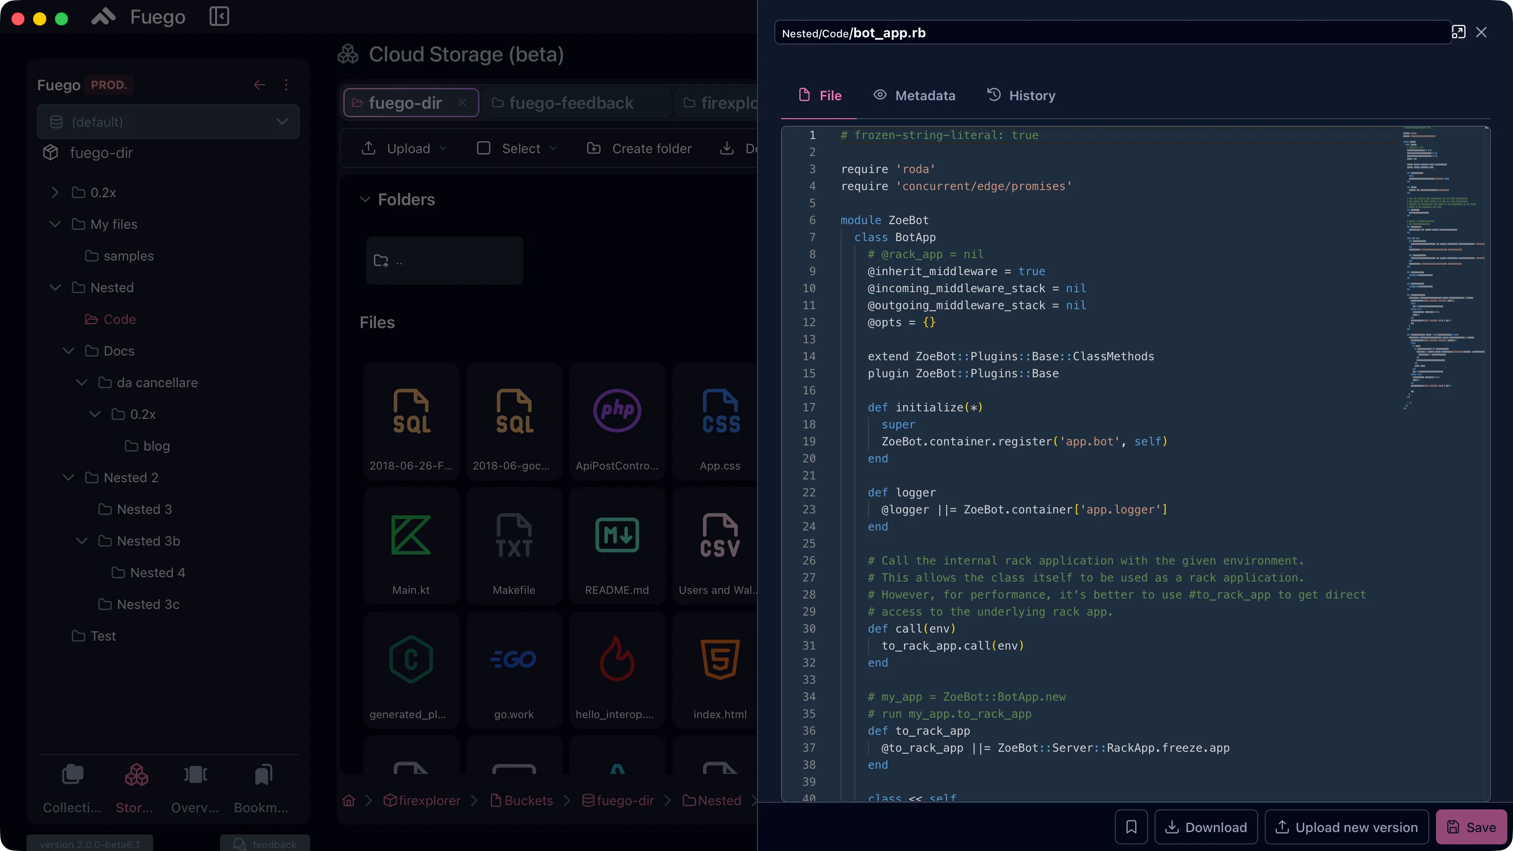Download the file

pos(1206,827)
